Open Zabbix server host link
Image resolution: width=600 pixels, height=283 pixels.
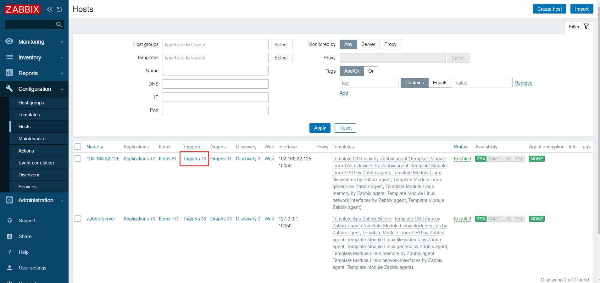pyautogui.click(x=101, y=219)
